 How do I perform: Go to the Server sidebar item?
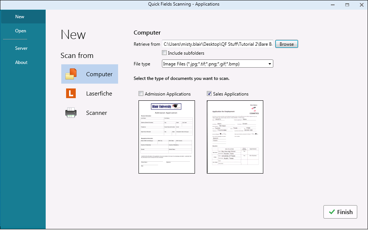click(x=21, y=48)
